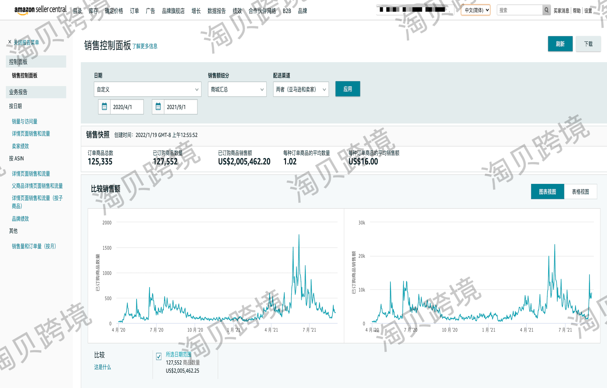Change language with 中文(简体) selector
The height and width of the screenshot is (388, 607).
click(x=475, y=10)
